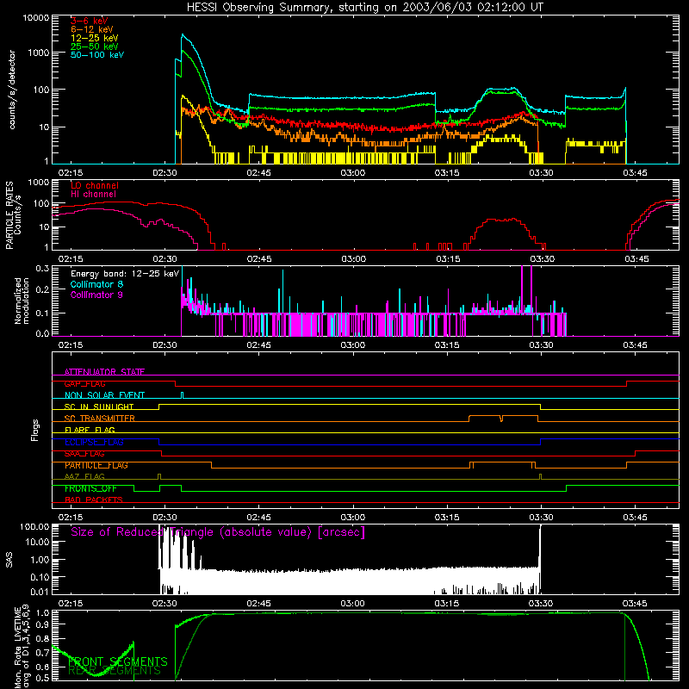Click the ECLIPSE_FLAG label
Screen dimensions: 689x689
94,442
